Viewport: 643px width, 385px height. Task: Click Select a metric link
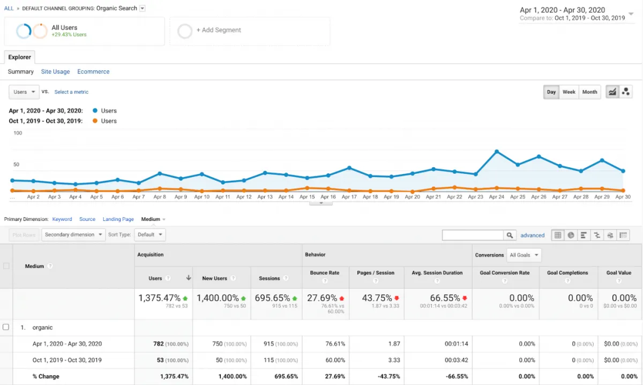click(71, 92)
